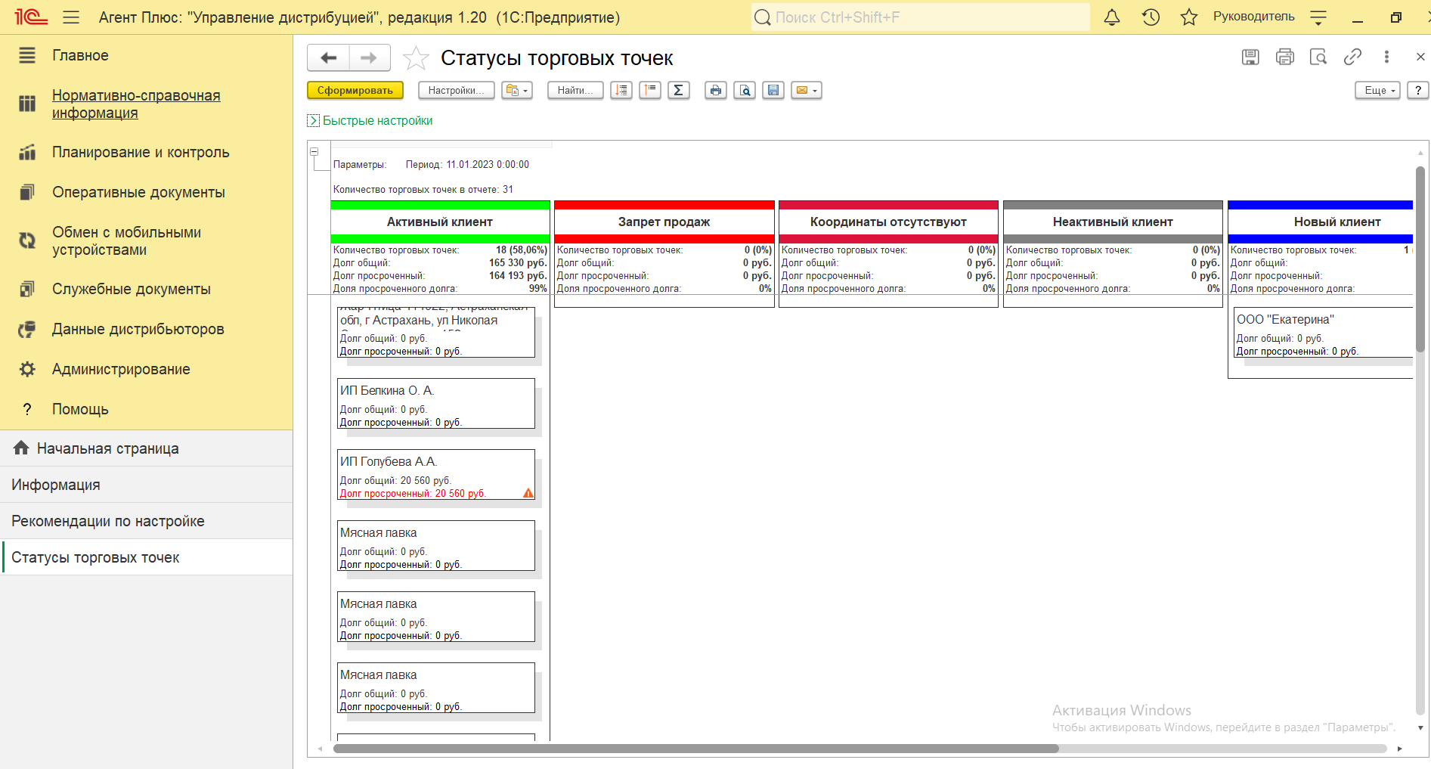Save the report with floppy toolbar icon

(x=773, y=90)
